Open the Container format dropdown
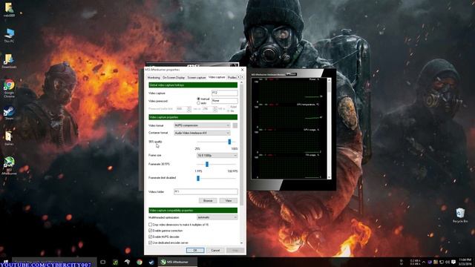The image size is (475, 267). pyautogui.click(x=202, y=133)
